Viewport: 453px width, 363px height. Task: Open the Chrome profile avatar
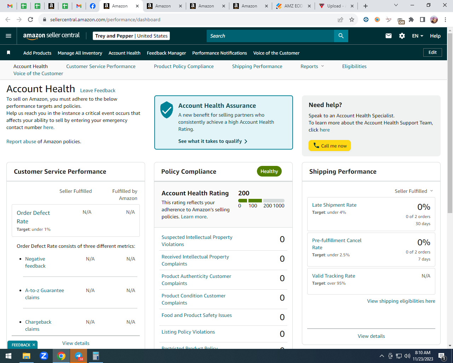pos(434,19)
